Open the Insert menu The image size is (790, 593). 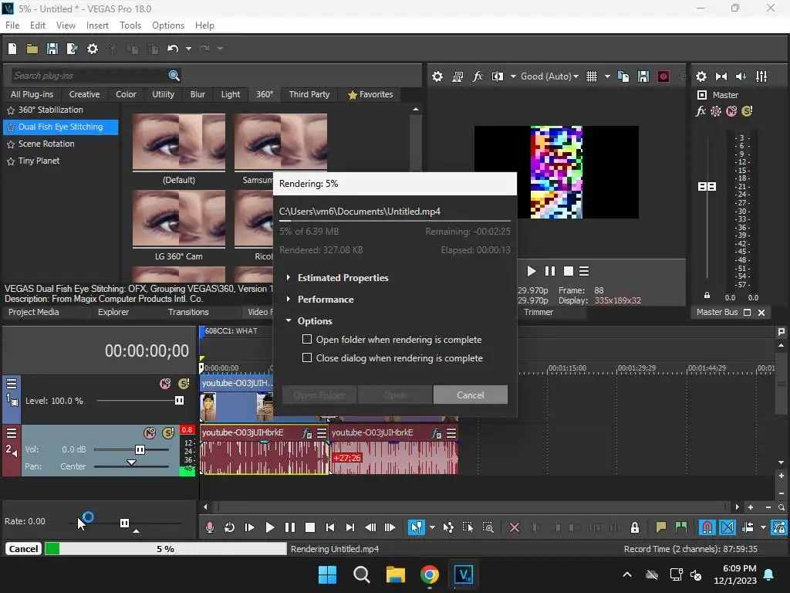tap(97, 25)
